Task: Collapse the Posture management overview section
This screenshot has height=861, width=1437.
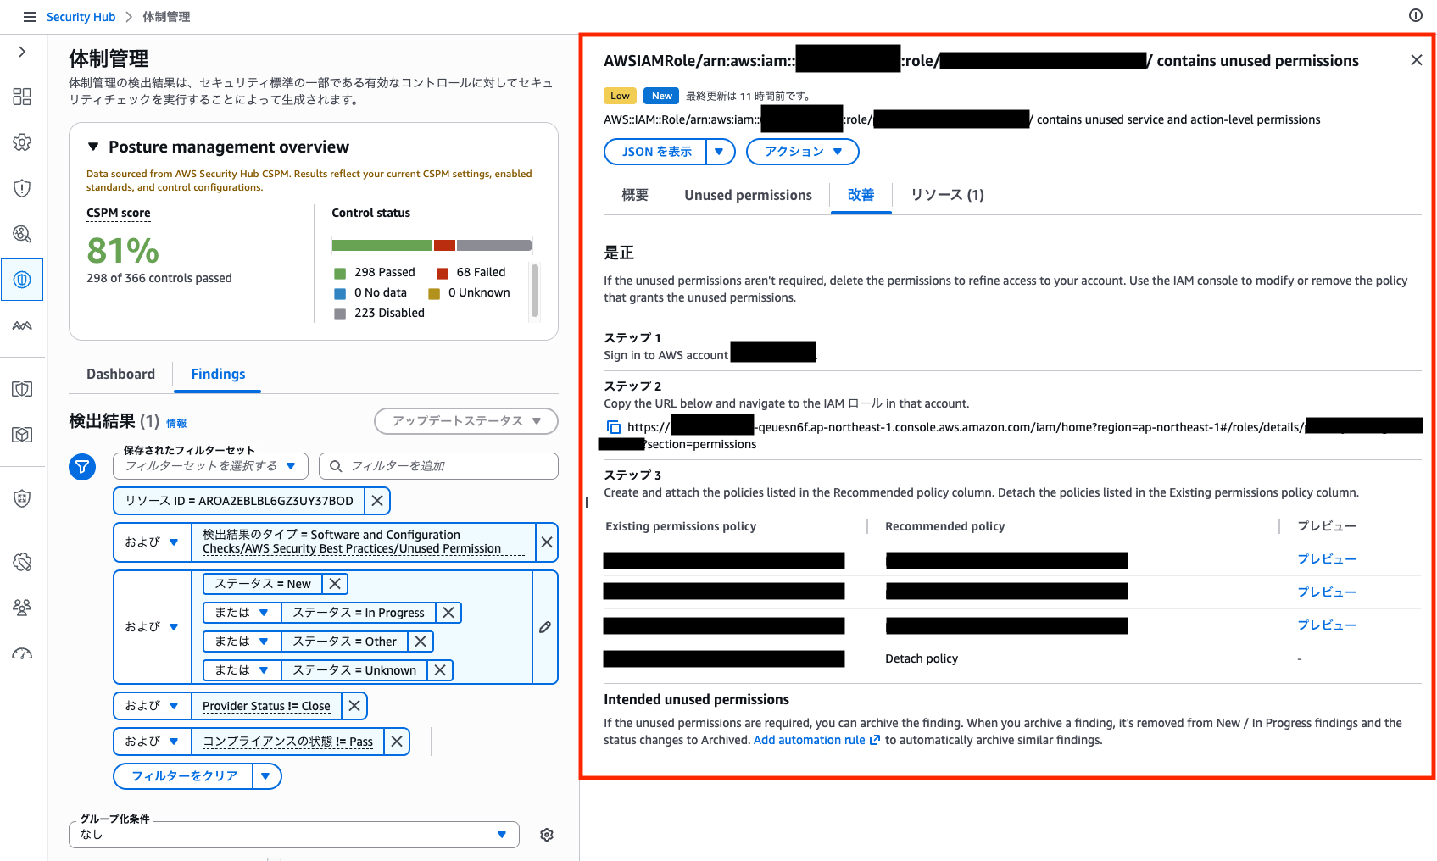Action: point(93,147)
